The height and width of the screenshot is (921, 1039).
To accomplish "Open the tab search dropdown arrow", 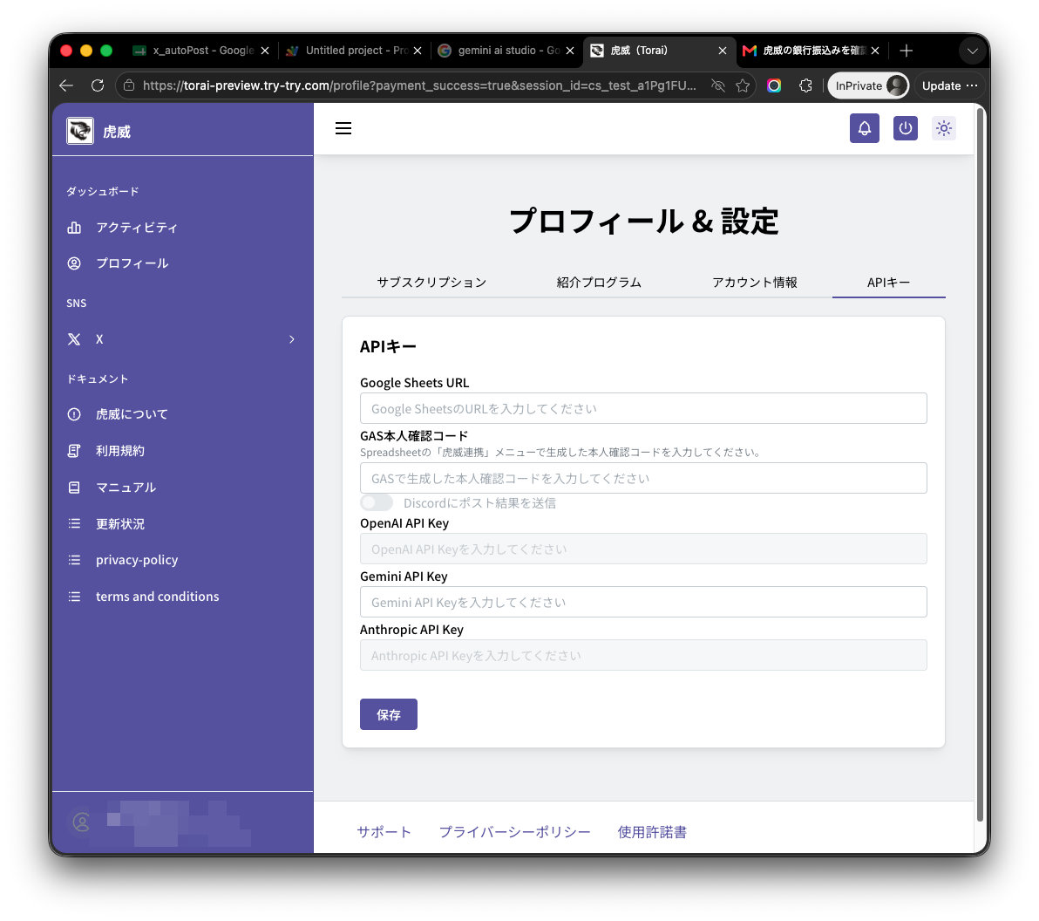I will click(x=972, y=51).
